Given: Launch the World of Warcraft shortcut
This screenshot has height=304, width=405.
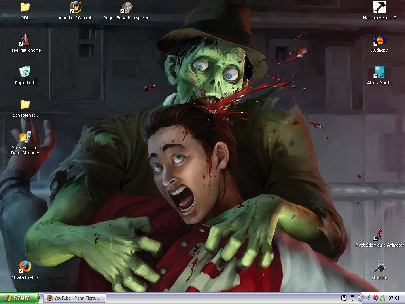Looking at the screenshot, I should (76, 7).
